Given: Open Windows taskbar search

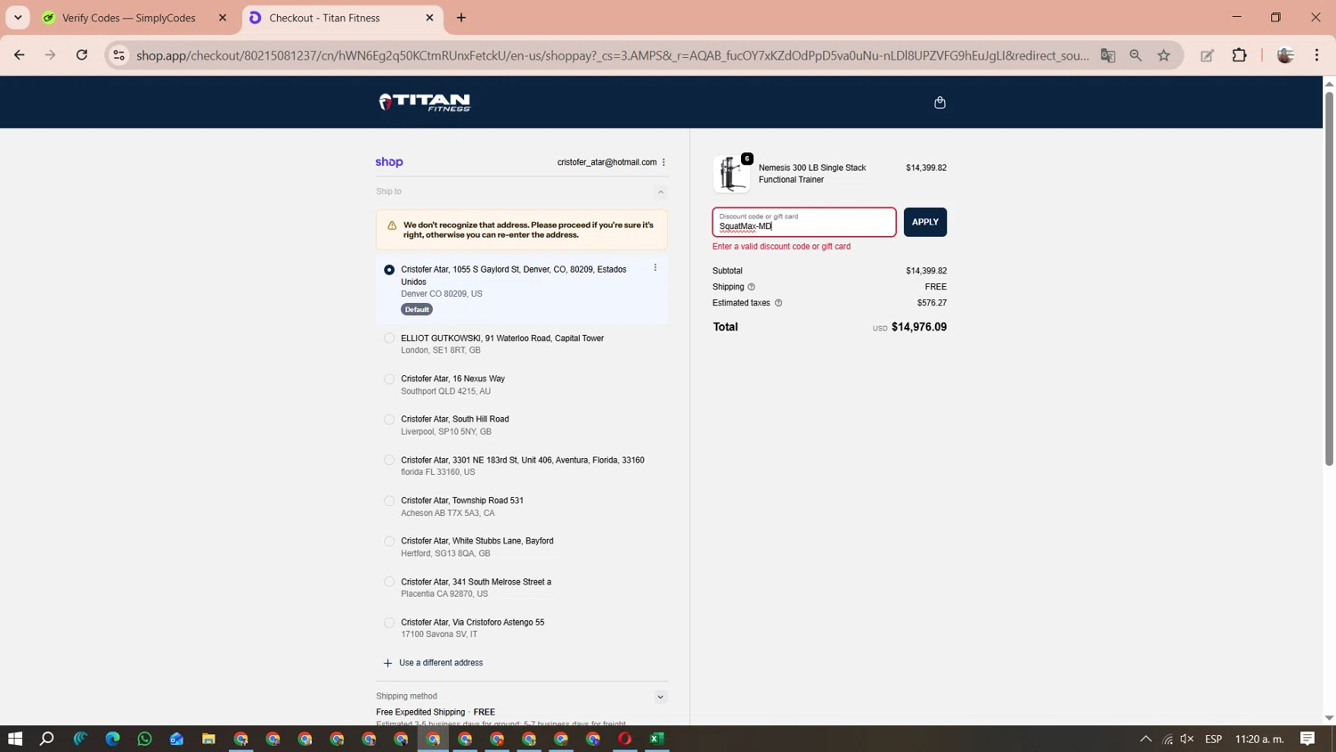Looking at the screenshot, I should [47, 739].
